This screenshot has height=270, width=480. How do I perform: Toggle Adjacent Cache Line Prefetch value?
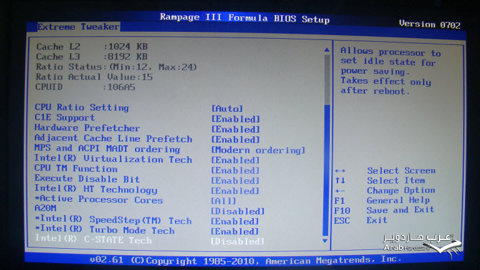236,140
